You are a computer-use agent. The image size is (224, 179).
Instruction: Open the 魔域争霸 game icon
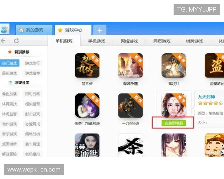pyautogui.click(x=130, y=66)
